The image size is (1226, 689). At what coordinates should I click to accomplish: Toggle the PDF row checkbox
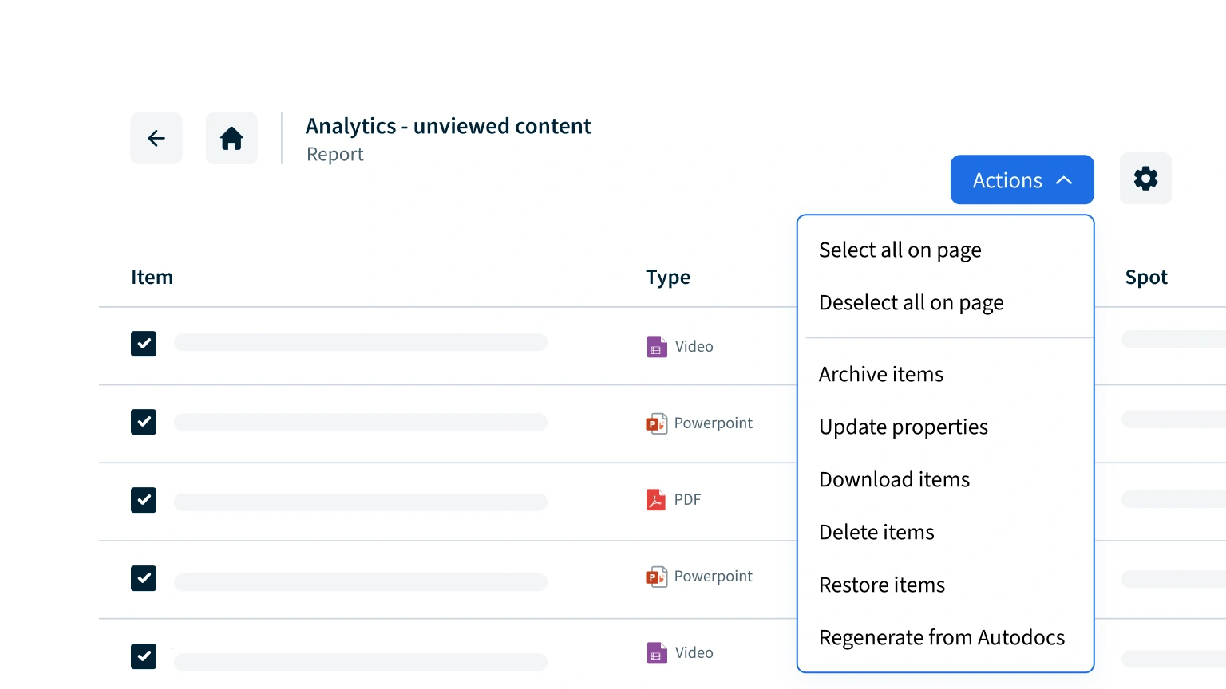[x=144, y=500]
